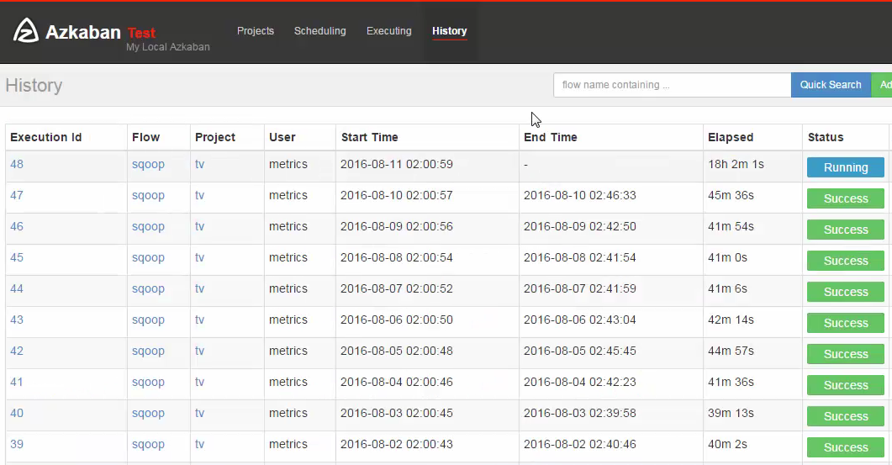
Task: Open execution id 39 link
Action: (17, 445)
